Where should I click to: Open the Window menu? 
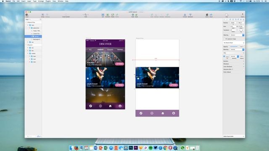click(x=61, y=1)
